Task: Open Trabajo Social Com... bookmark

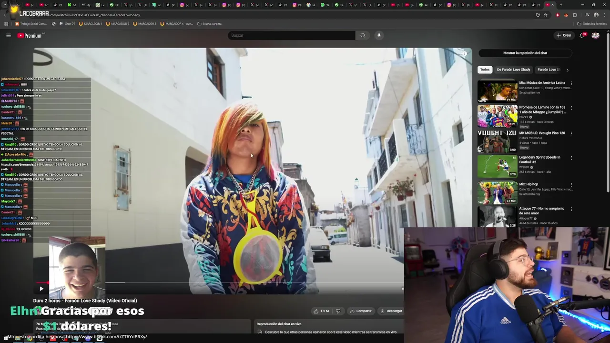Action: coord(31,23)
